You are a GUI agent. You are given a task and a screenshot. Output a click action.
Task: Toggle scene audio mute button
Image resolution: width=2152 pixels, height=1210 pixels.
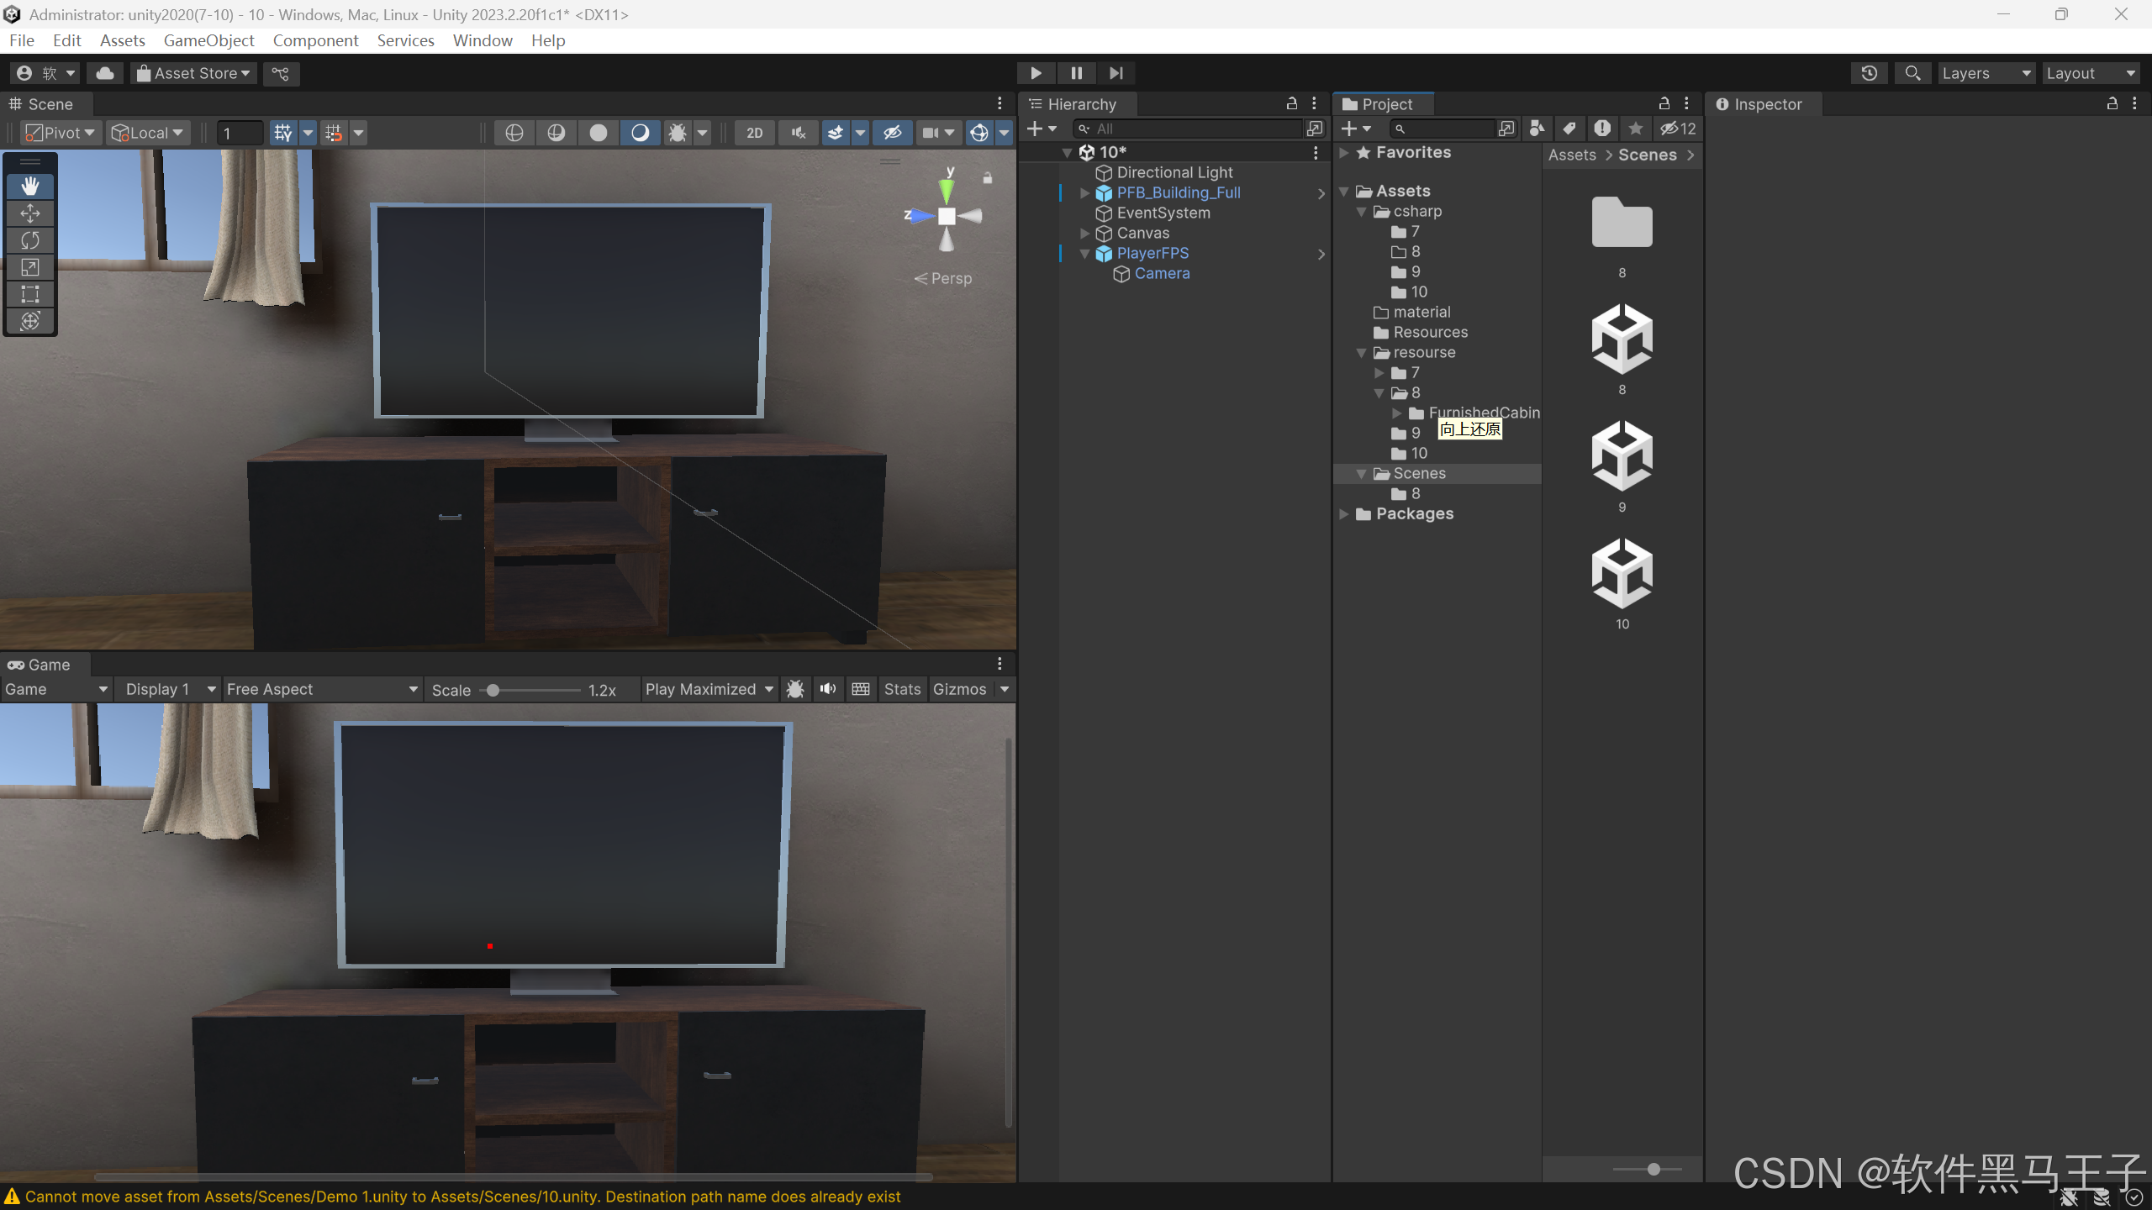[x=798, y=133]
